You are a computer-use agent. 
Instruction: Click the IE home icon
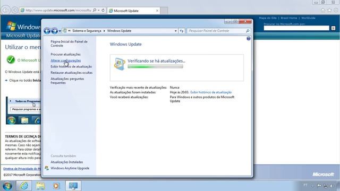click(322, 10)
